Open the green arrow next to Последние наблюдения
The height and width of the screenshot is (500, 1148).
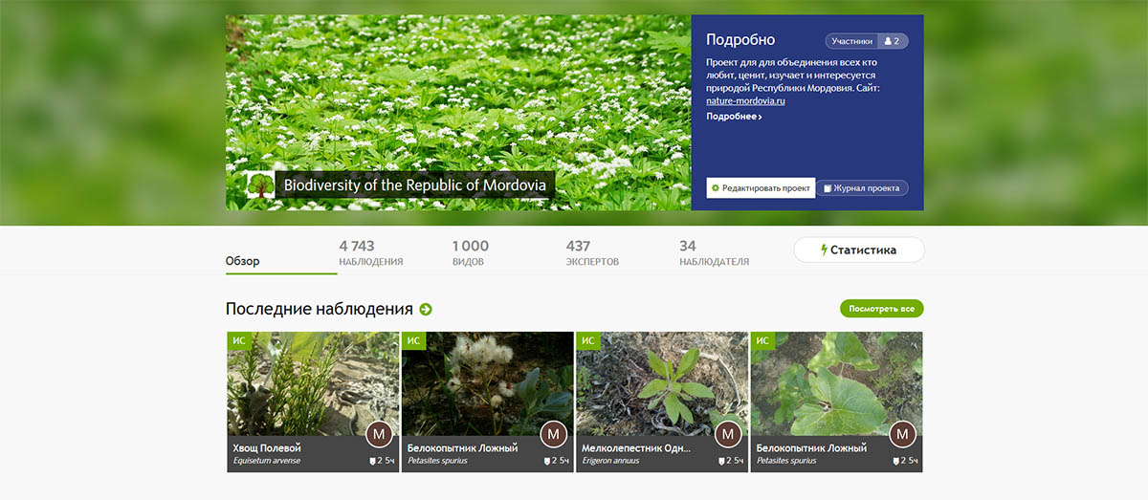coord(426,310)
